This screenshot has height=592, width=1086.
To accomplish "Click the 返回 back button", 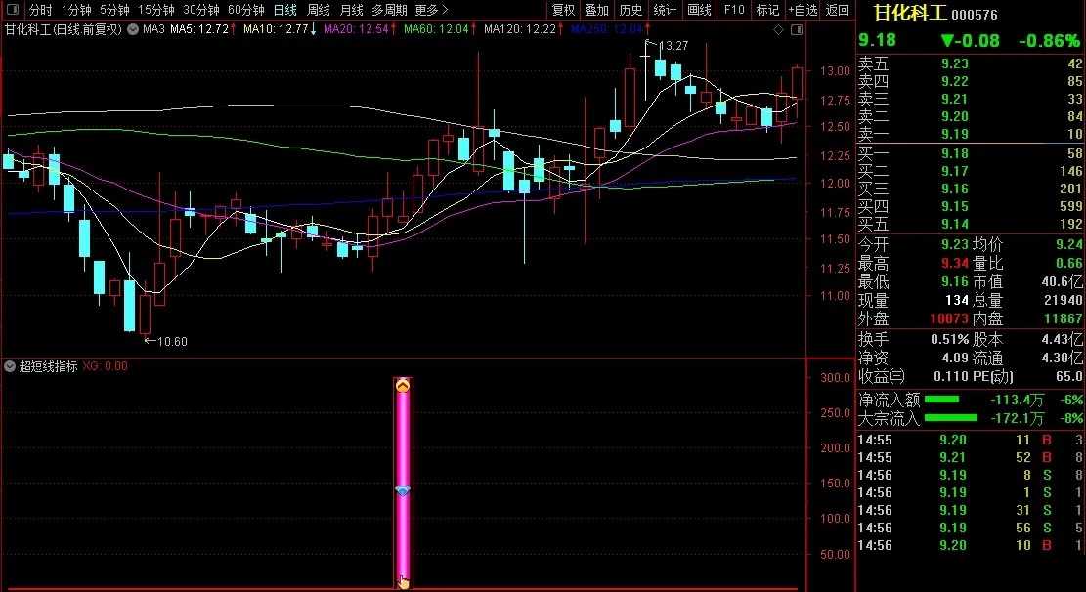I will pyautogui.click(x=838, y=10).
